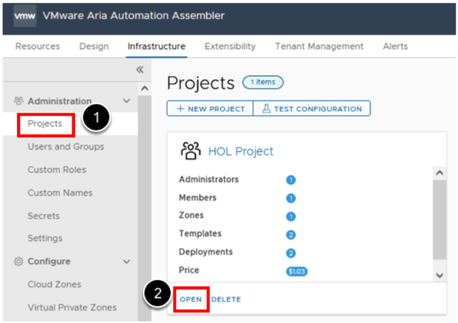The width and height of the screenshot is (458, 323).
Task: Delete the HOL Project
Action: 226,299
